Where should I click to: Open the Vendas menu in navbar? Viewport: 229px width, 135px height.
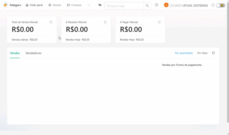coord(55,5)
